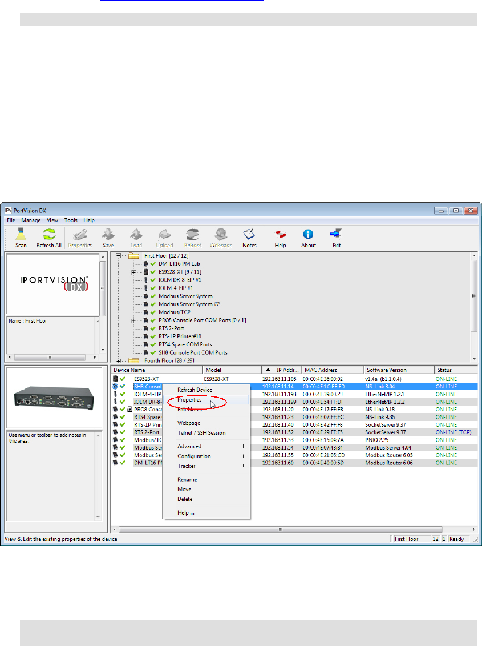Click the 00:C0:4E:39:00:23 MAC address cell

(x=322, y=394)
